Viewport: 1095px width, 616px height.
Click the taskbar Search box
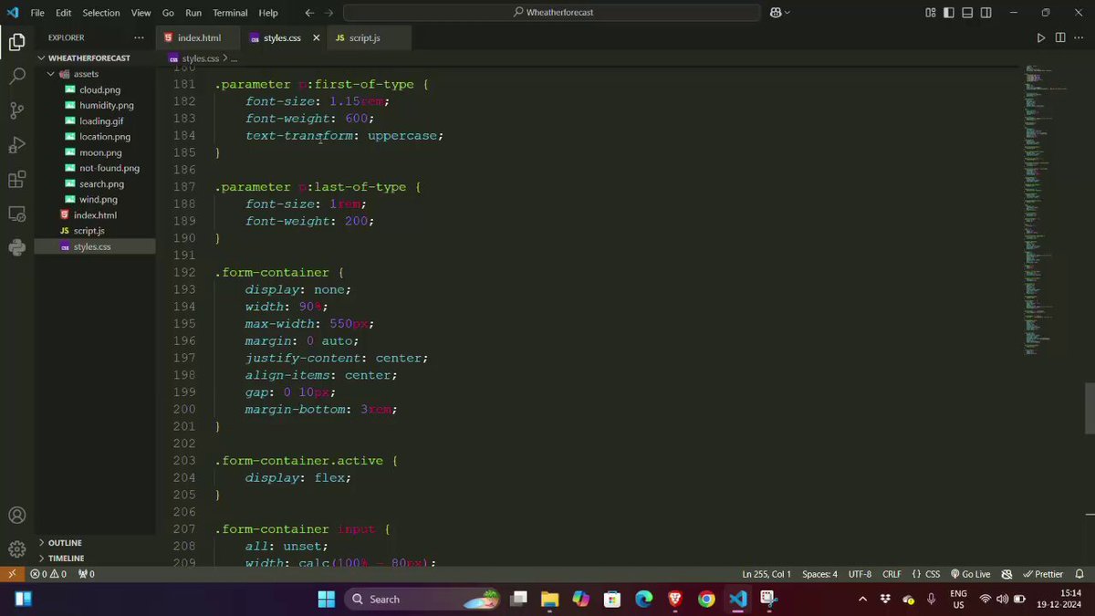click(424, 600)
